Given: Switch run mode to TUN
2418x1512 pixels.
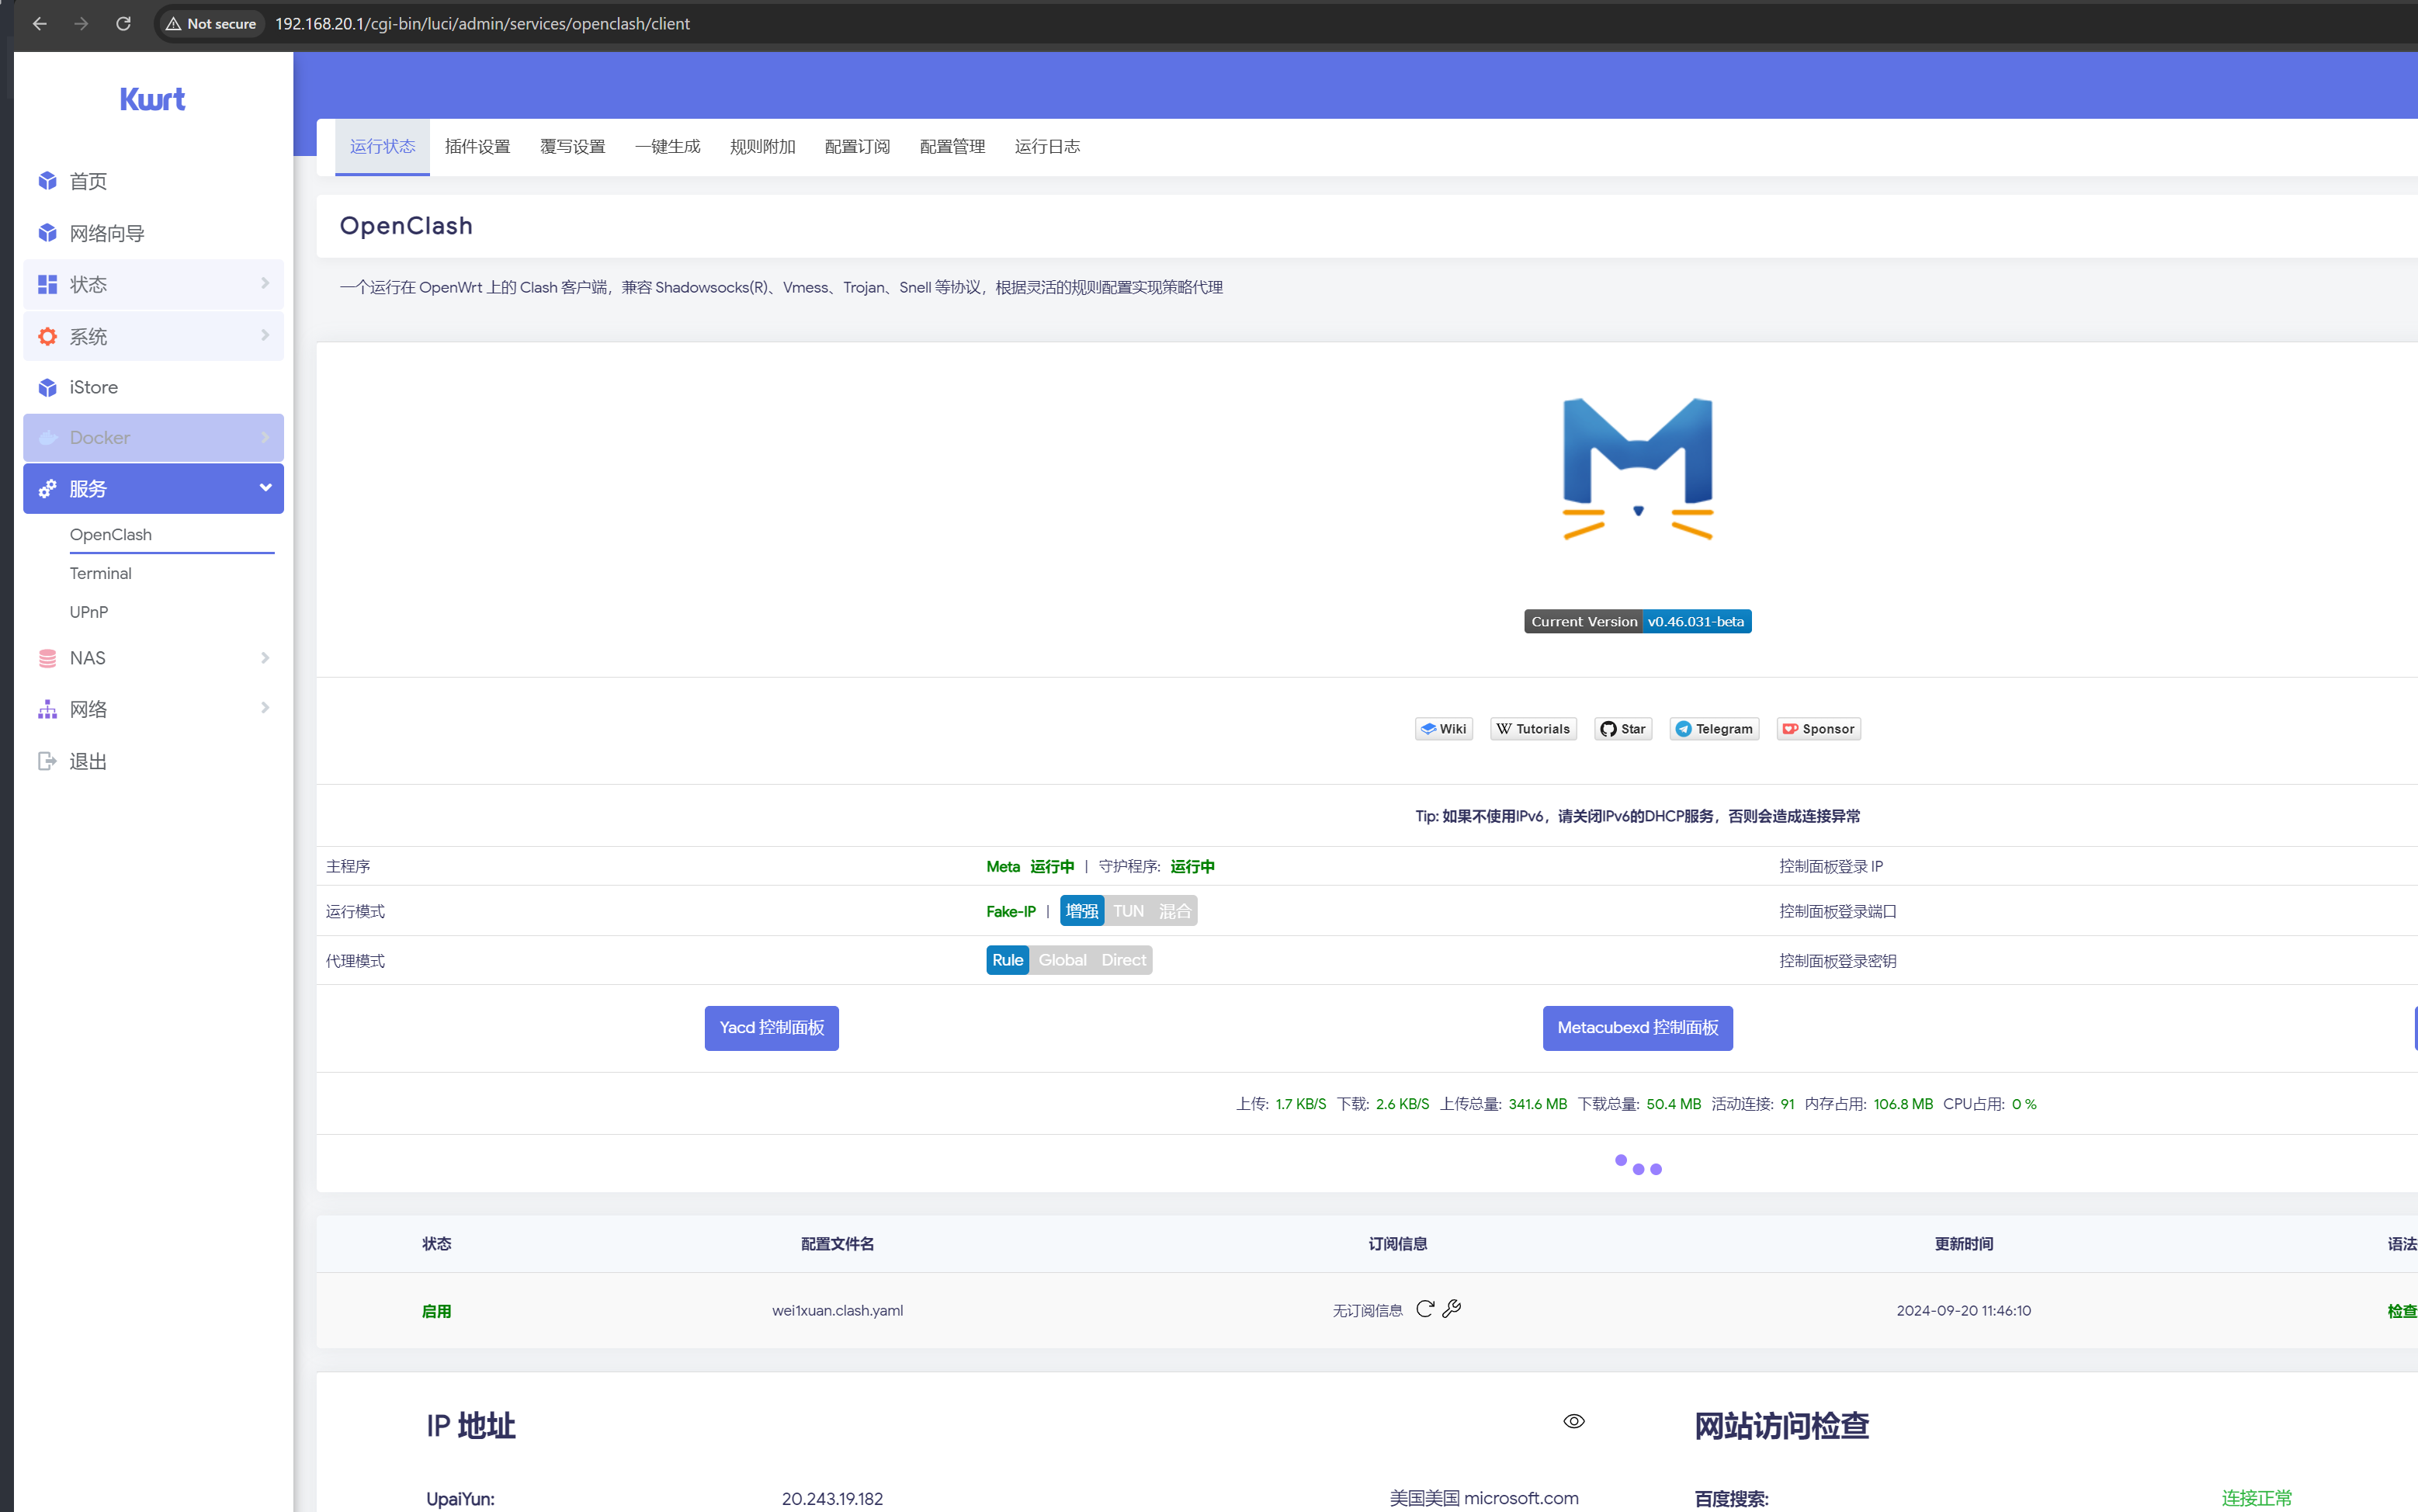Looking at the screenshot, I should [1128, 911].
